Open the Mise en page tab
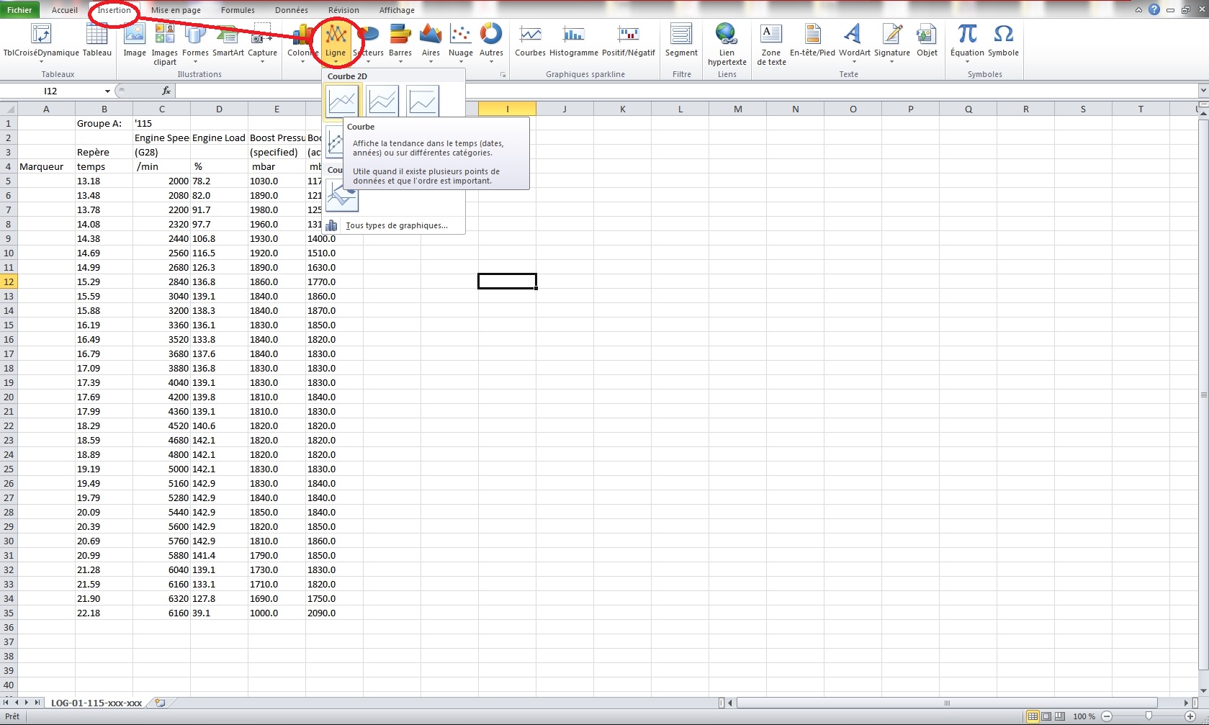The width and height of the screenshot is (1209, 725). coord(176,10)
